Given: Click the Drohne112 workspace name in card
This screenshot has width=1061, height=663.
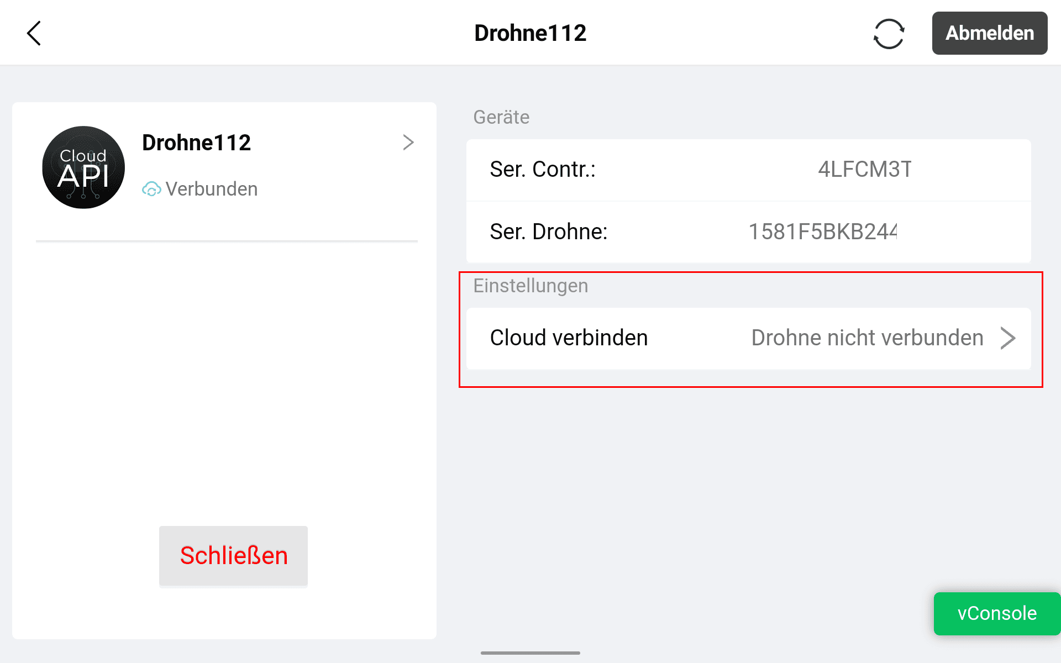Looking at the screenshot, I should [x=196, y=143].
